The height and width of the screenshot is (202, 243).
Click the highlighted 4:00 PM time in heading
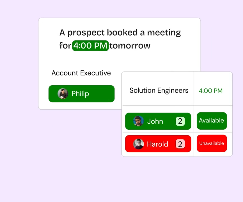pos(90,45)
